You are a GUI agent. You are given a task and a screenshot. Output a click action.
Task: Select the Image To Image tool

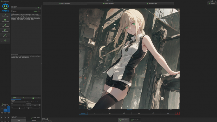(5, 20)
